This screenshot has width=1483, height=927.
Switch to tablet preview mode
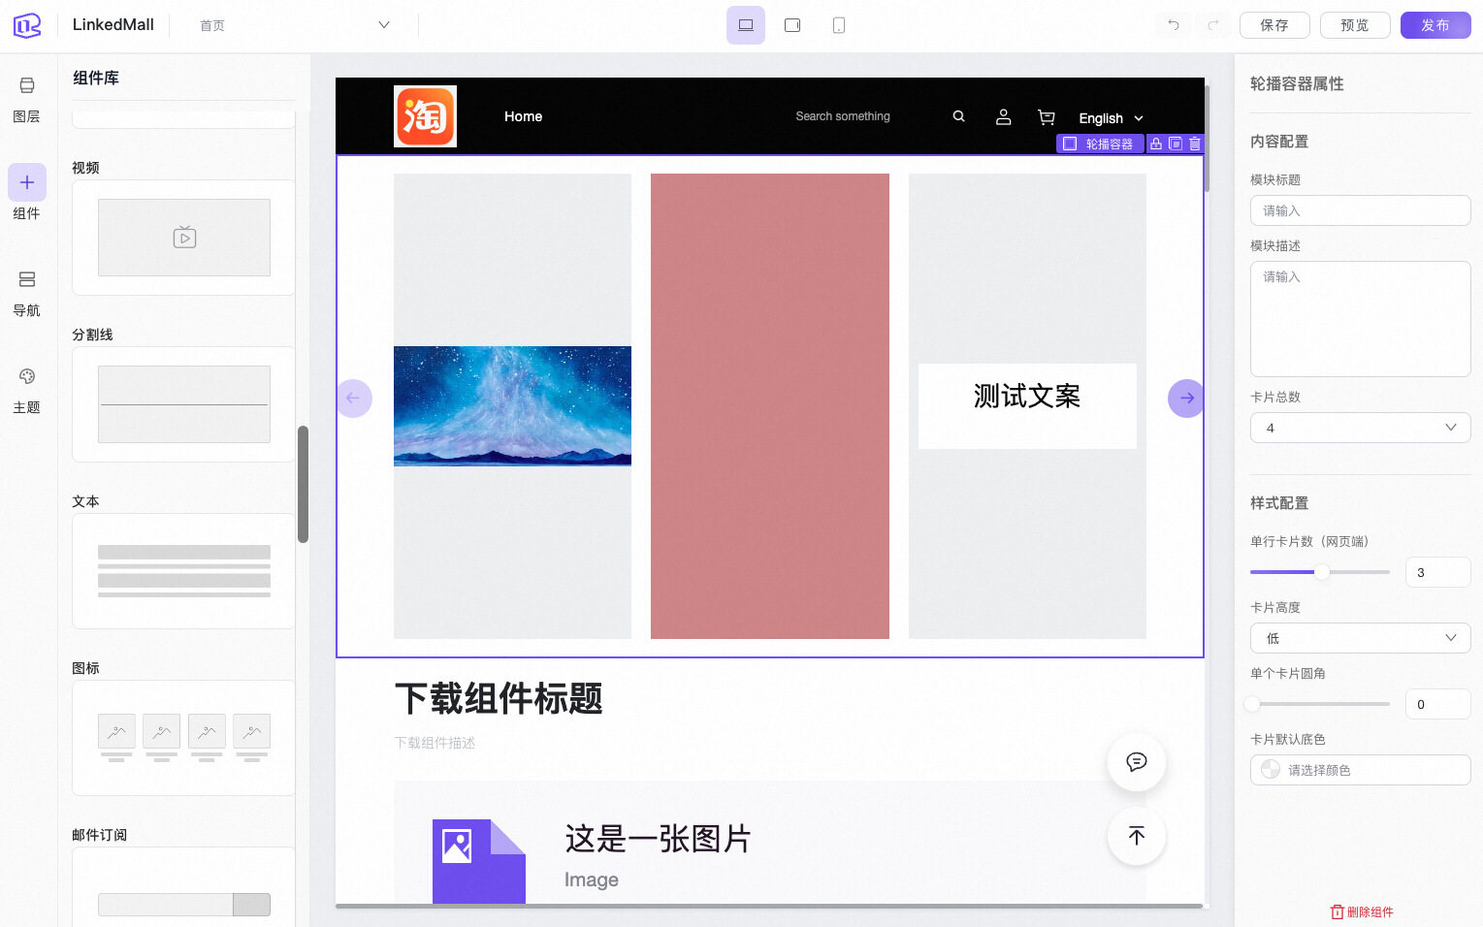792,25
